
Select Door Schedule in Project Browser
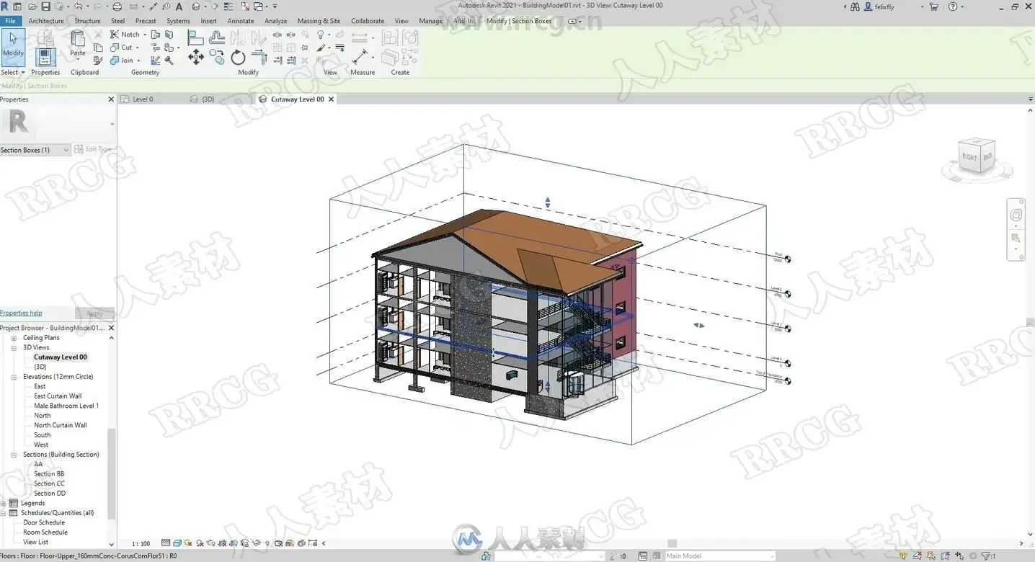tap(44, 522)
